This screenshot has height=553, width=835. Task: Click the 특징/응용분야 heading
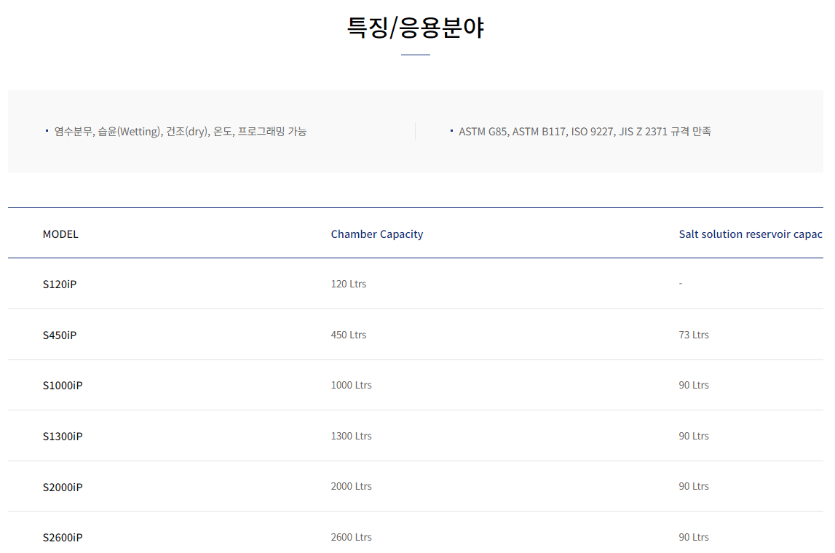pyautogui.click(x=416, y=28)
